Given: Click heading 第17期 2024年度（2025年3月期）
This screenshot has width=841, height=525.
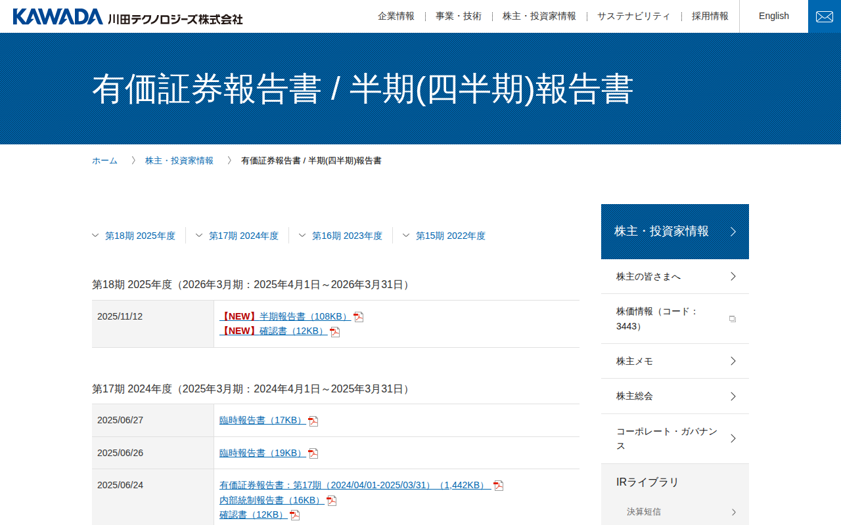Looking at the screenshot, I should [252, 389].
